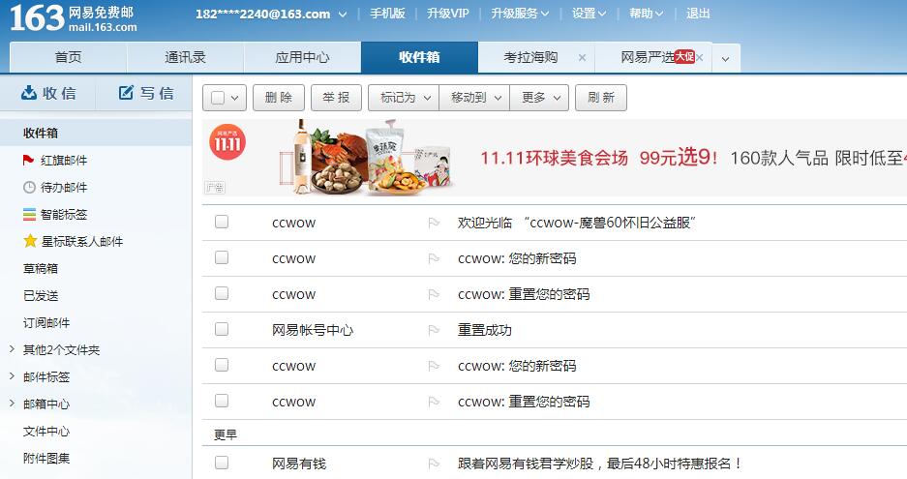Flag the second ccwow 重置您的密码 email

click(x=434, y=402)
